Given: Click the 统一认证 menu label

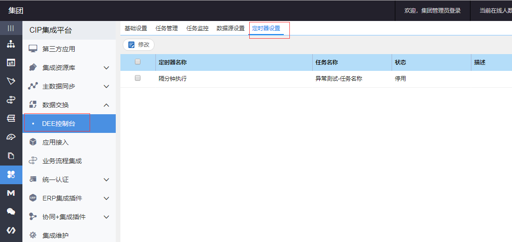Looking at the screenshot, I should click(x=56, y=180).
